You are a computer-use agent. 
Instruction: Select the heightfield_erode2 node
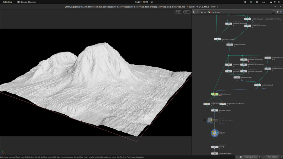point(214,94)
